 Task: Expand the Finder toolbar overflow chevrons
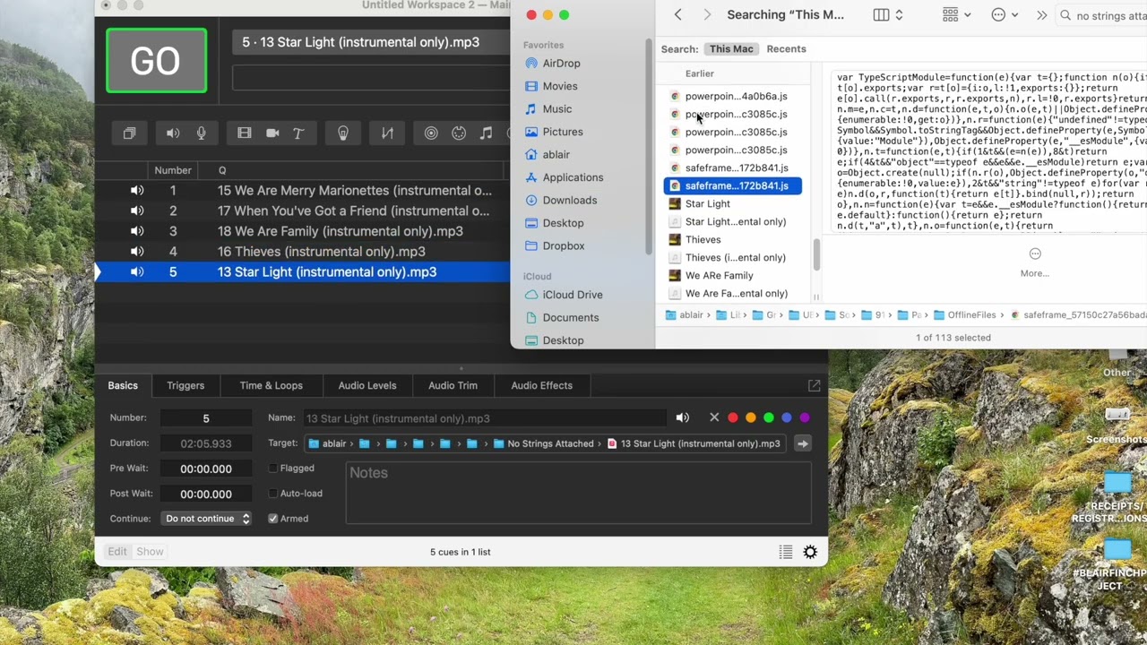click(1041, 15)
